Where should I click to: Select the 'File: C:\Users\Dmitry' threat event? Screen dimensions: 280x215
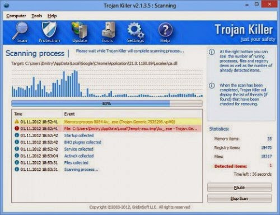130,129
